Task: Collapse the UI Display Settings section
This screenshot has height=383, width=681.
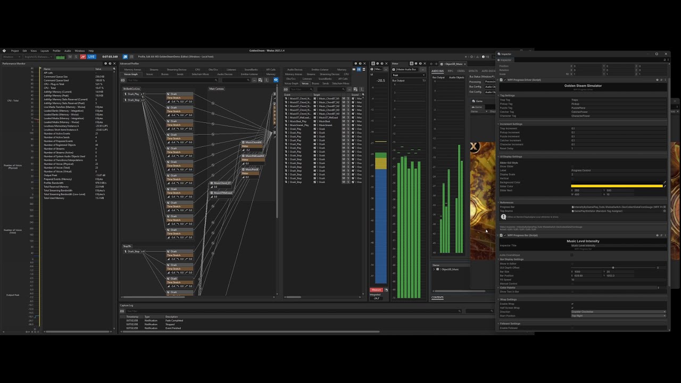Action: (499, 156)
